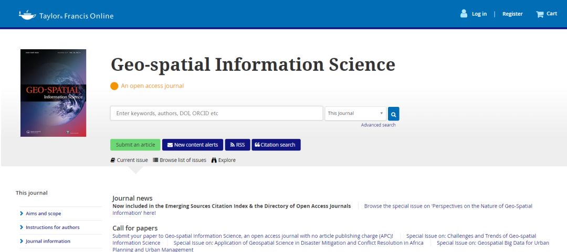Click An open access journal label

click(152, 86)
